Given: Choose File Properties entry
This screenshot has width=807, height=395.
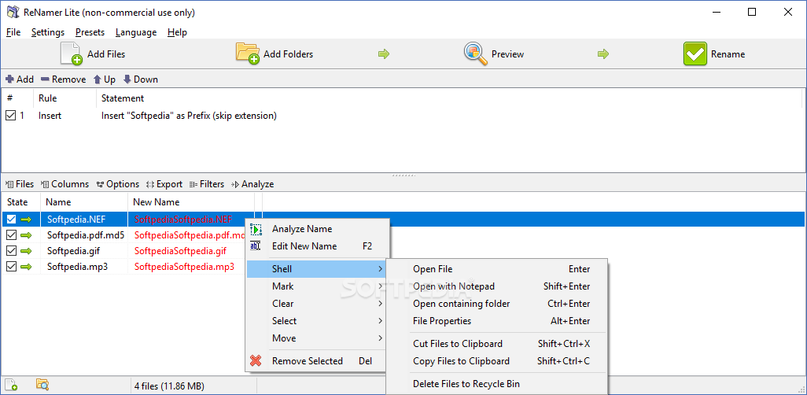Looking at the screenshot, I should click(x=497, y=321).
